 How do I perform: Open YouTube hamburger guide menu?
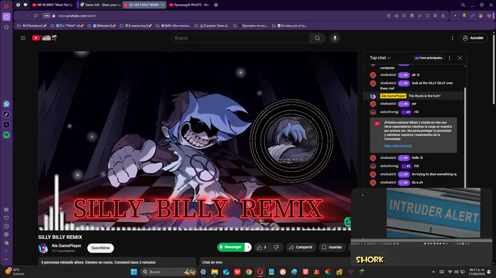point(23,38)
